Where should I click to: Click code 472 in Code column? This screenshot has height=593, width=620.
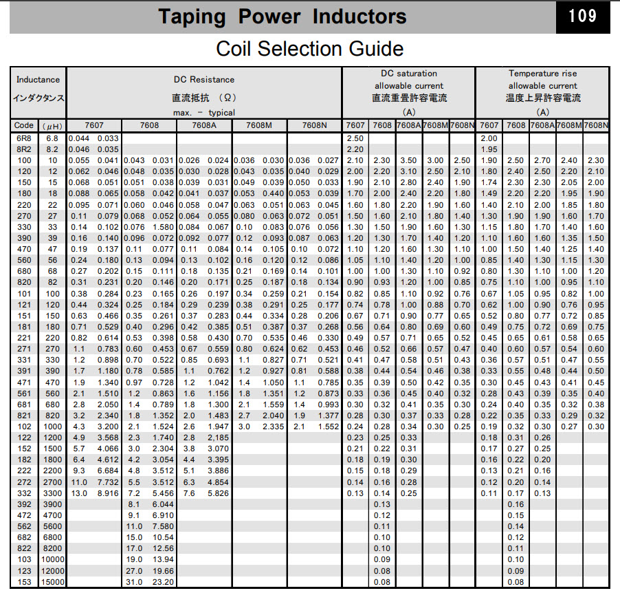click(23, 515)
